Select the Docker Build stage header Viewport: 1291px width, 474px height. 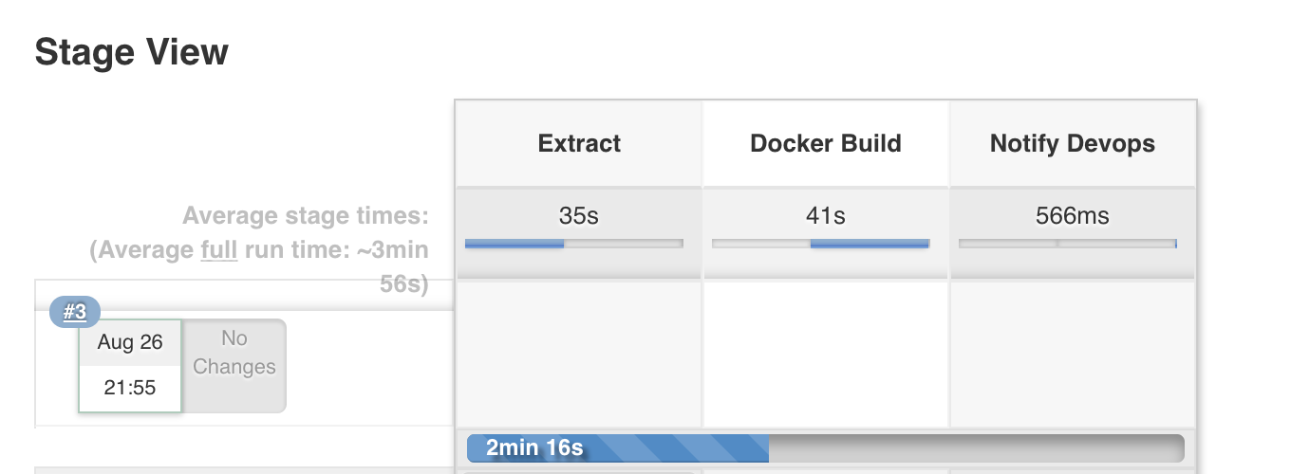click(826, 144)
